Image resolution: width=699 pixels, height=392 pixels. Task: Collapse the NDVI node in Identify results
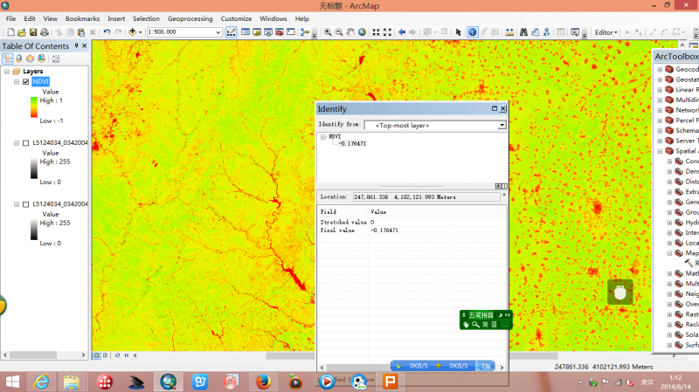pyautogui.click(x=323, y=136)
